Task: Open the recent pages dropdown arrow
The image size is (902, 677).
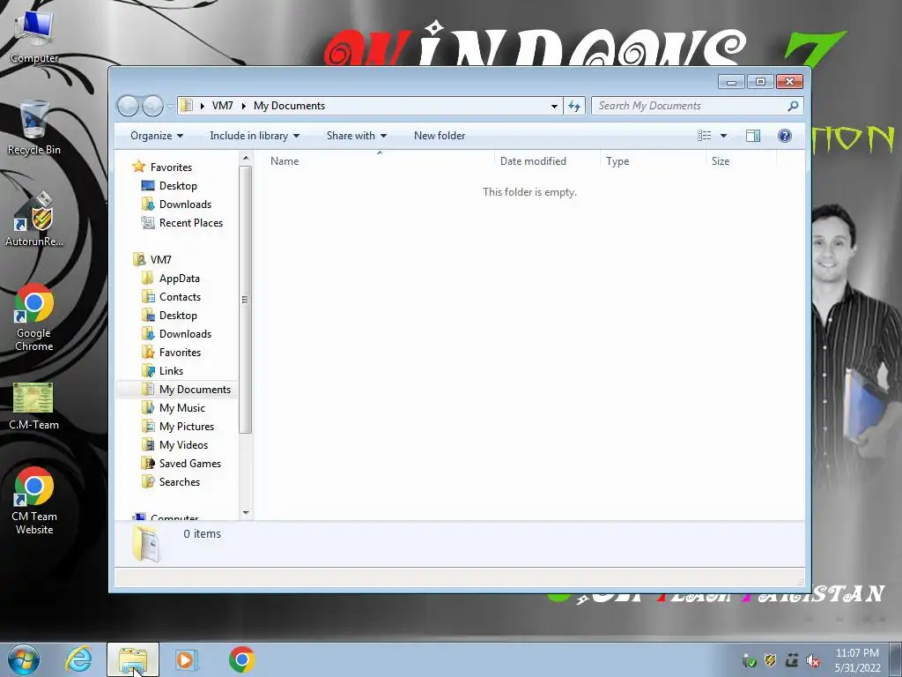Action: pos(170,106)
